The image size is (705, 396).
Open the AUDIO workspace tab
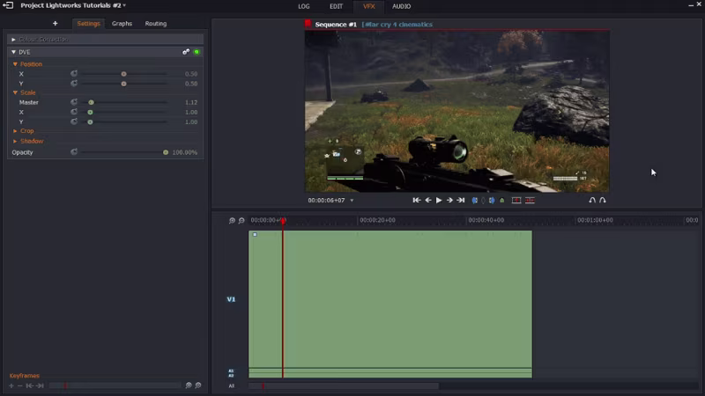[401, 6]
